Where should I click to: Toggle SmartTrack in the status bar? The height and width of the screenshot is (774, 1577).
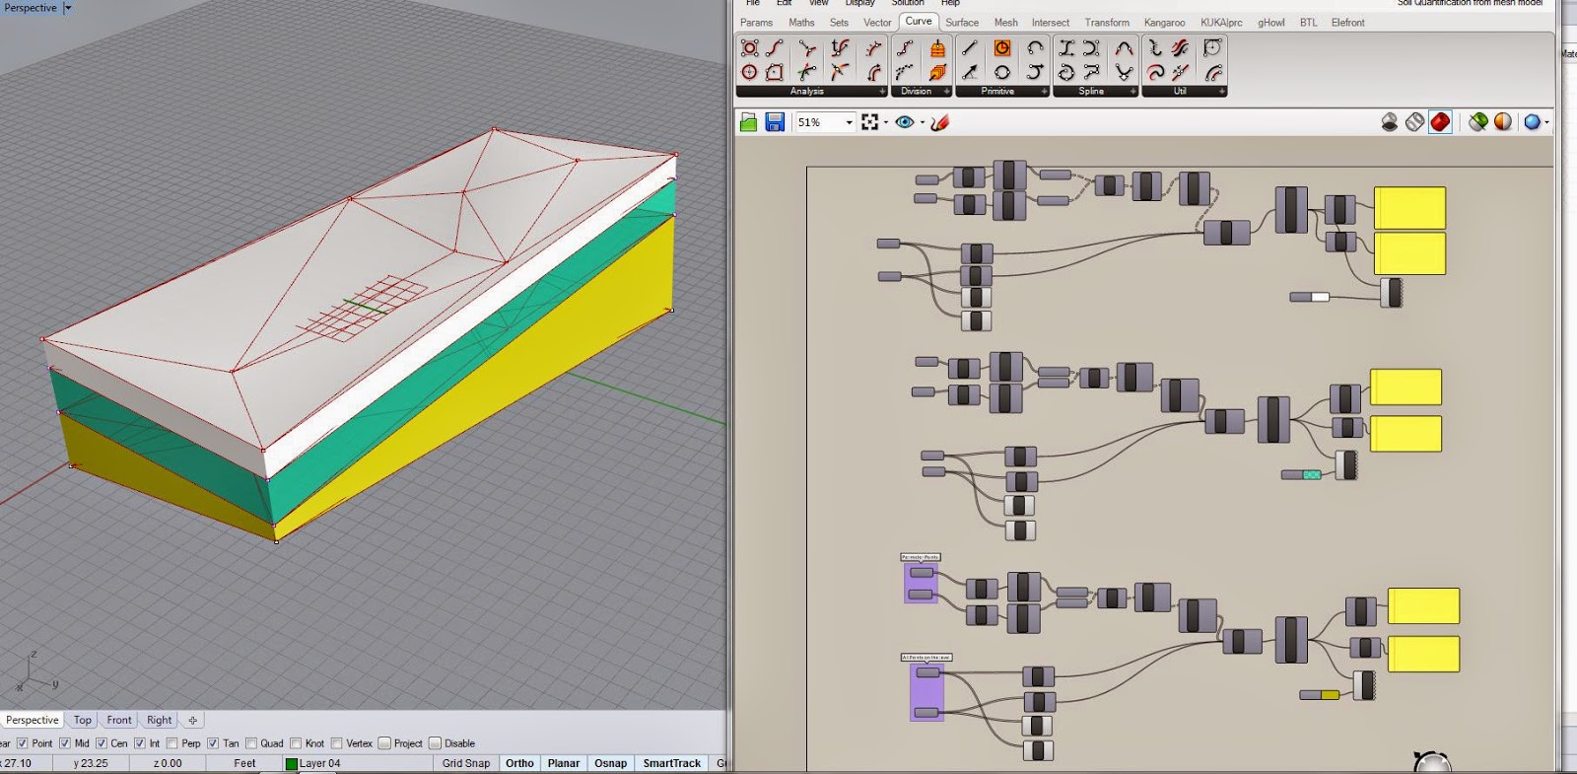672,763
